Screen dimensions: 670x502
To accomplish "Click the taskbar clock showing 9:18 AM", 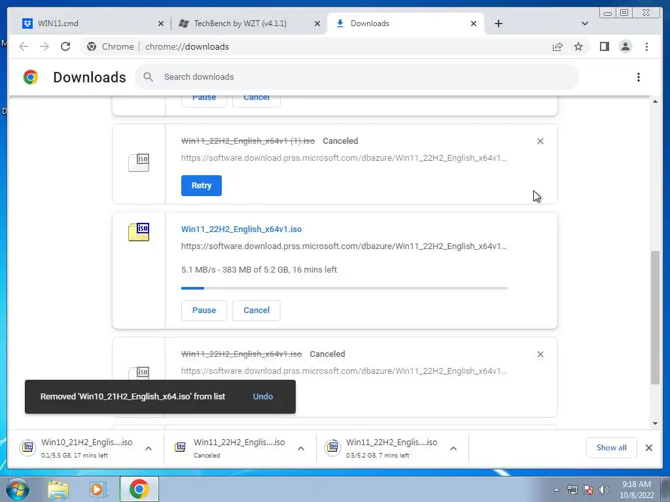I will tap(637, 490).
